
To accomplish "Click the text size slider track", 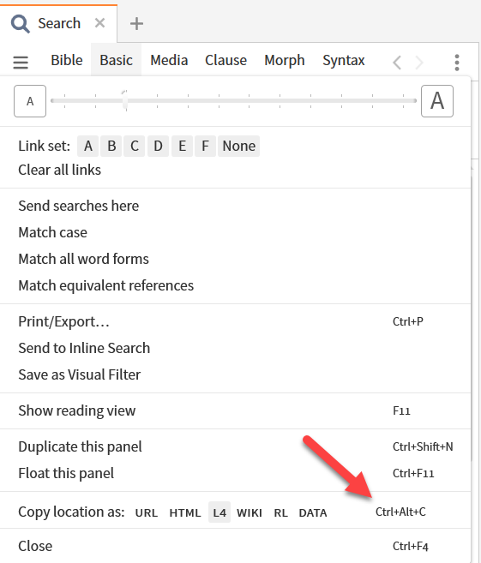I will [233, 101].
